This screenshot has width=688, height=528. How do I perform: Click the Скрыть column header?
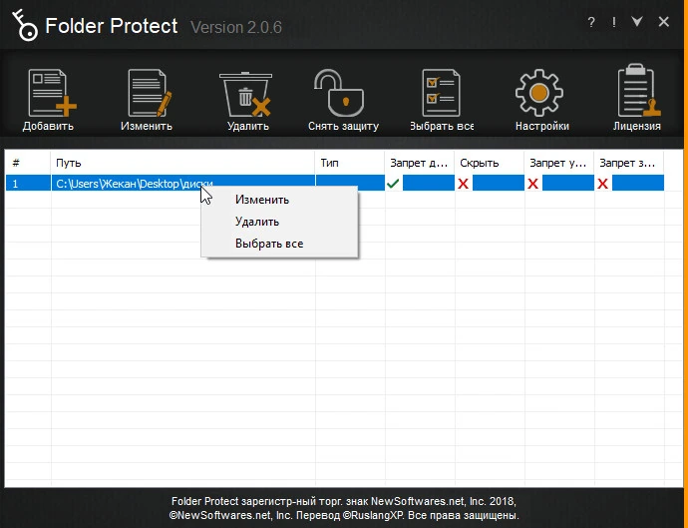pos(490,163)
